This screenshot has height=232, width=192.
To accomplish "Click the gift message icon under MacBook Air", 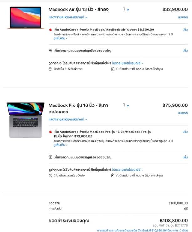I will [x=50, y=51].
